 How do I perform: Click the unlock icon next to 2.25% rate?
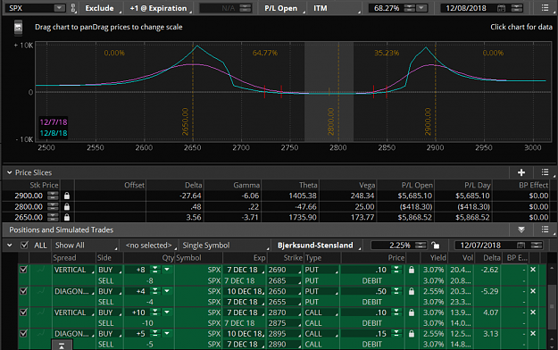coord(435,246)
